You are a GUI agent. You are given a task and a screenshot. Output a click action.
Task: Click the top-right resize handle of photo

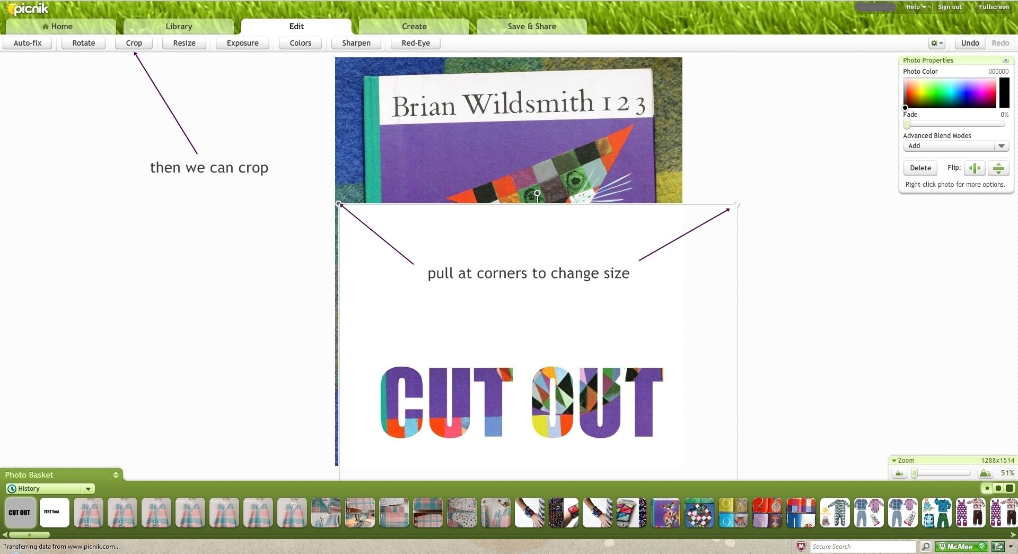pyautogui.click(x=736, y=204)
